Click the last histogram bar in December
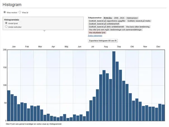 163,112
